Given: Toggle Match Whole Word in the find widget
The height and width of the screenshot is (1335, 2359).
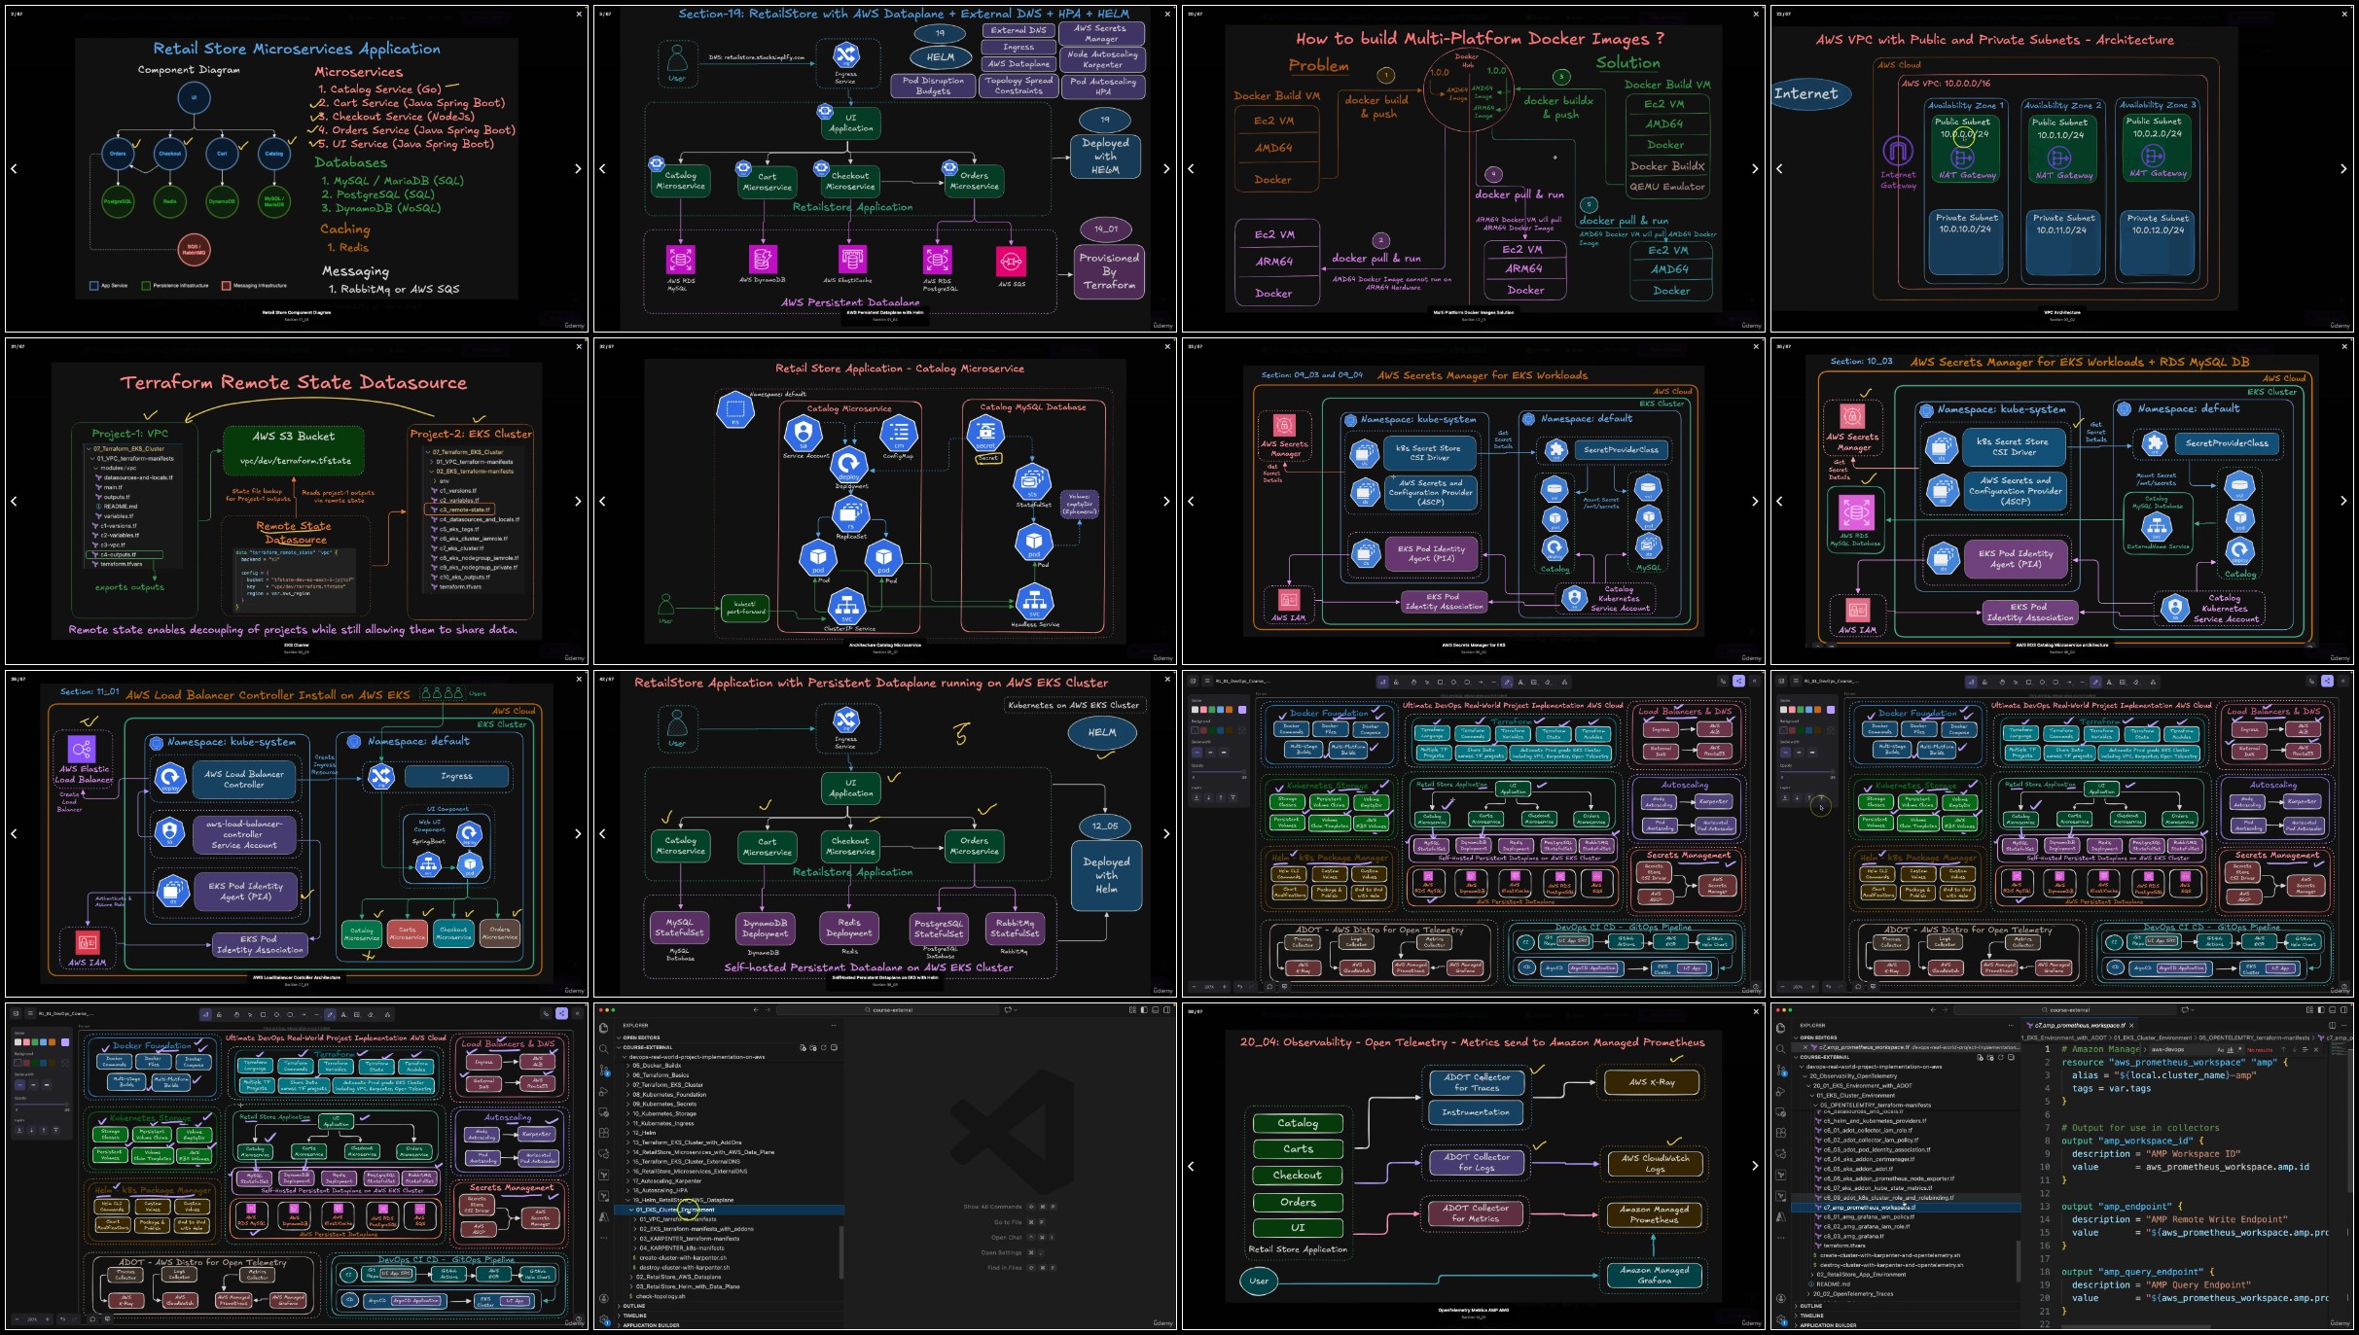Looking at the screenshot, I should pos(2230,1050).
